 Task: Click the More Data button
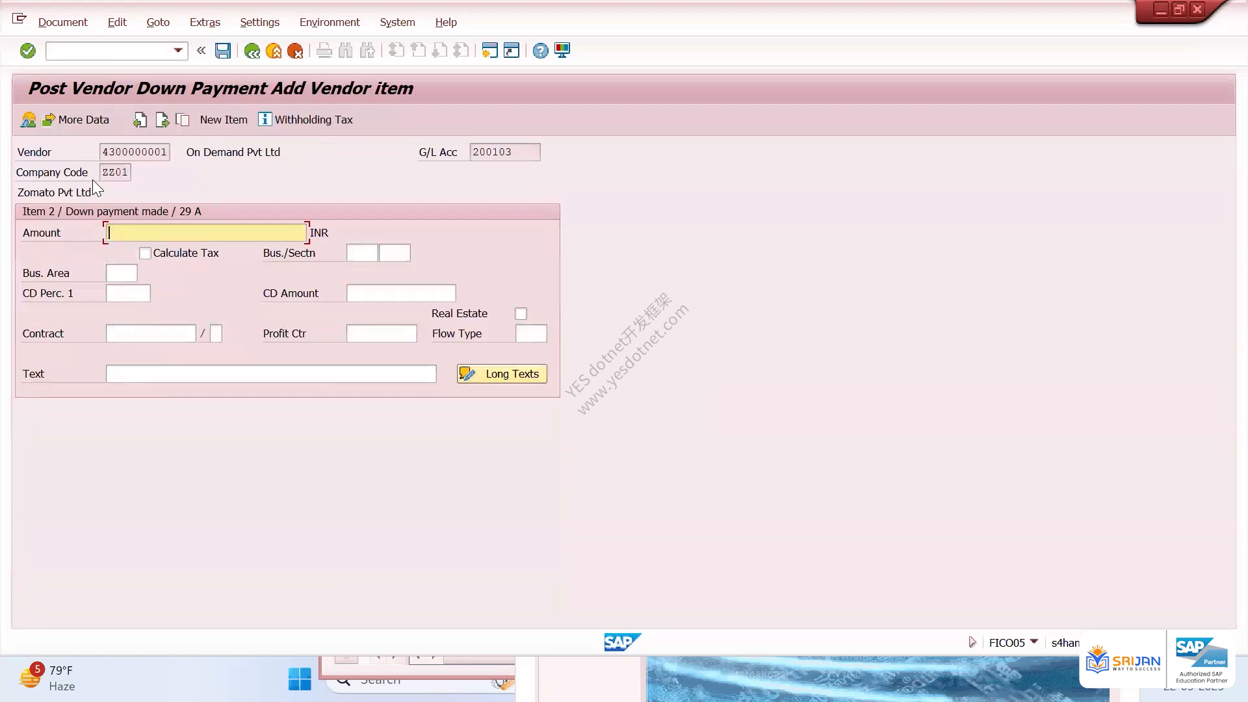[x=75, y=120]
